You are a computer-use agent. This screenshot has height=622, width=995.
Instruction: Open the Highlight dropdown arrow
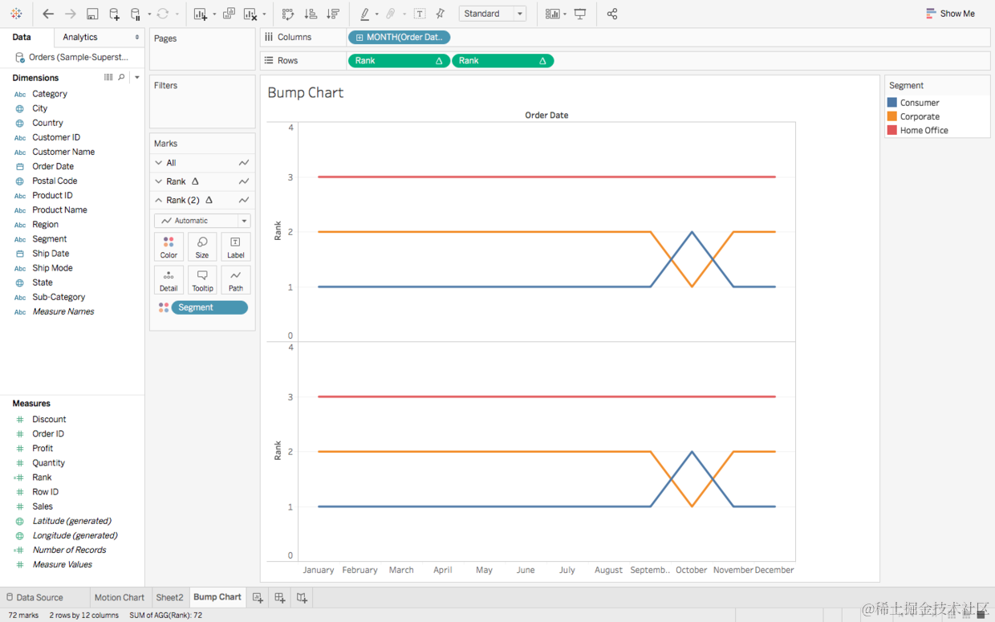pyautogui.click(x=376, y=14)
